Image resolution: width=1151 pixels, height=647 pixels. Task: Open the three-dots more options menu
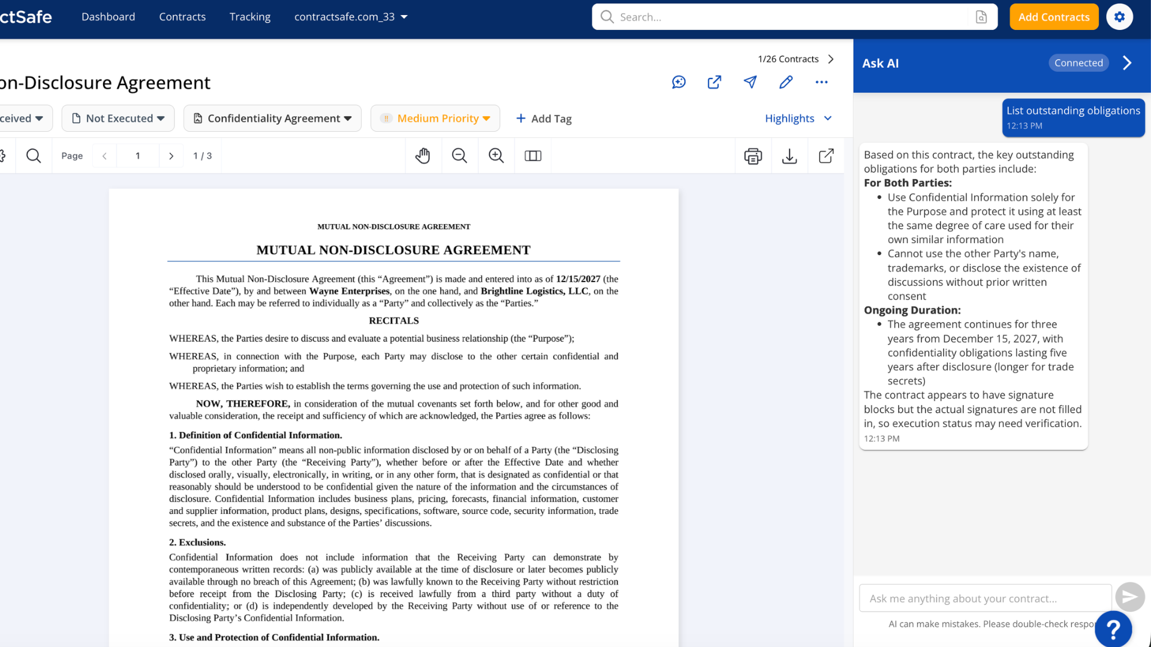point(821,82)
